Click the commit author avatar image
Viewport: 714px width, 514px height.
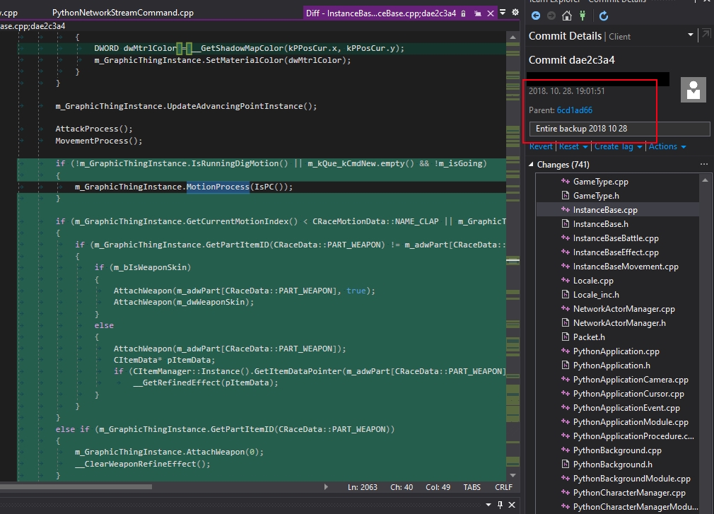point(693,90)
